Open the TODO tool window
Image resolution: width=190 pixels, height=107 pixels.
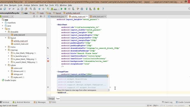(x=53, y=102)
